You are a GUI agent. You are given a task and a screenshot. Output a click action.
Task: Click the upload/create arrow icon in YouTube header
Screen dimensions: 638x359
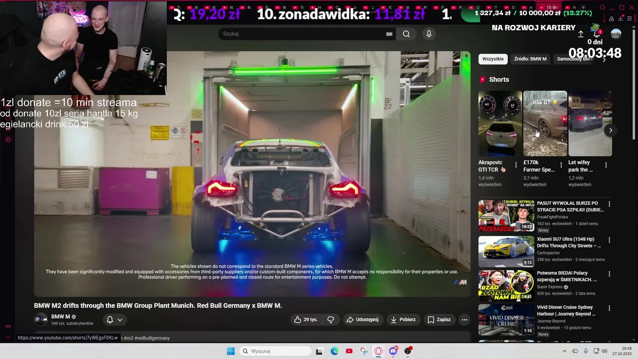pyautogui.click(x=581, y=34)
